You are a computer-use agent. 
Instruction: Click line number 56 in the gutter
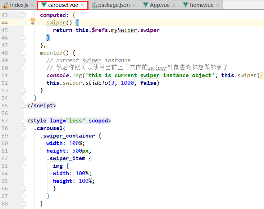5,113
